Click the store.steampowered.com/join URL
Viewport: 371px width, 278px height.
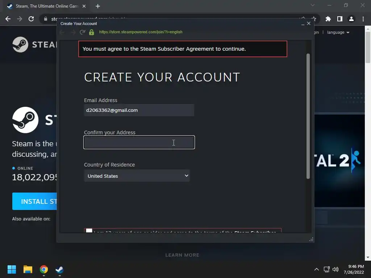141,32
